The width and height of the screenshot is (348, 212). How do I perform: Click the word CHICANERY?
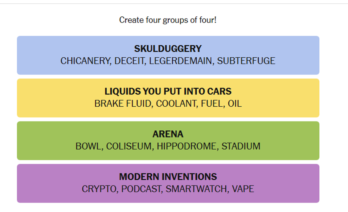click(85, 61)
